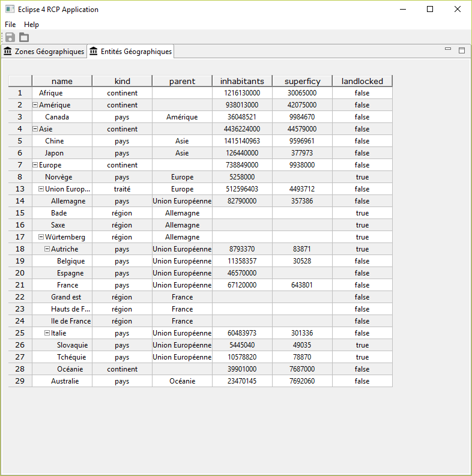Select the Norvège name cell

(x=62, y=177)
